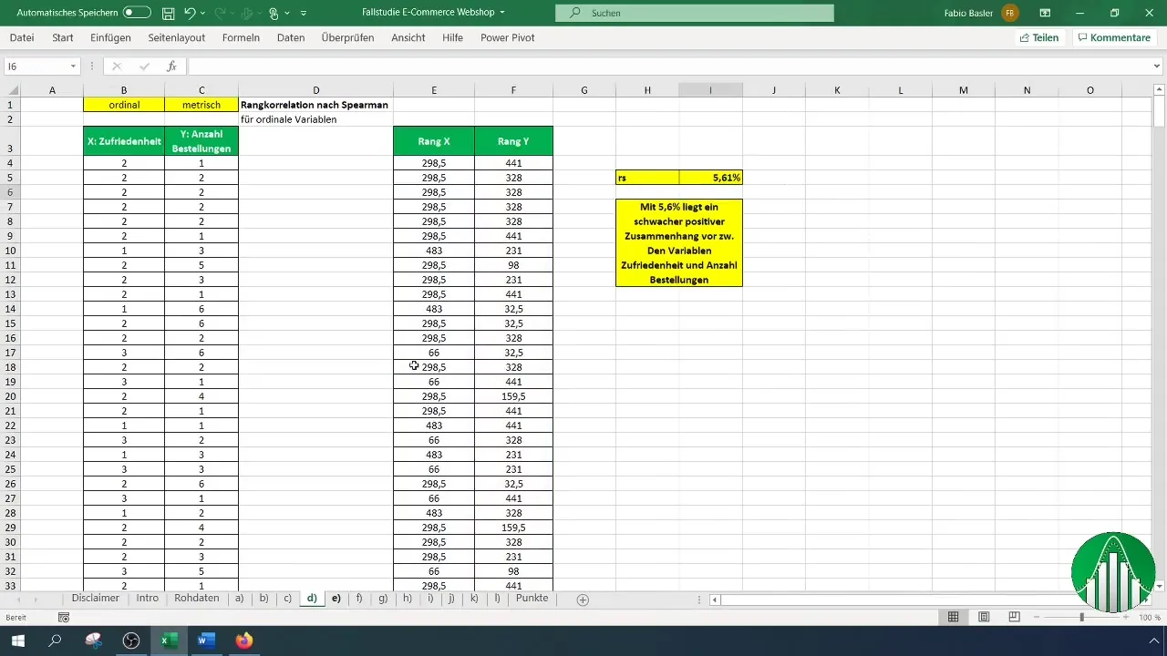Click the yellow interpretation text box
The image size is (1167, 656).
(679, 243)
